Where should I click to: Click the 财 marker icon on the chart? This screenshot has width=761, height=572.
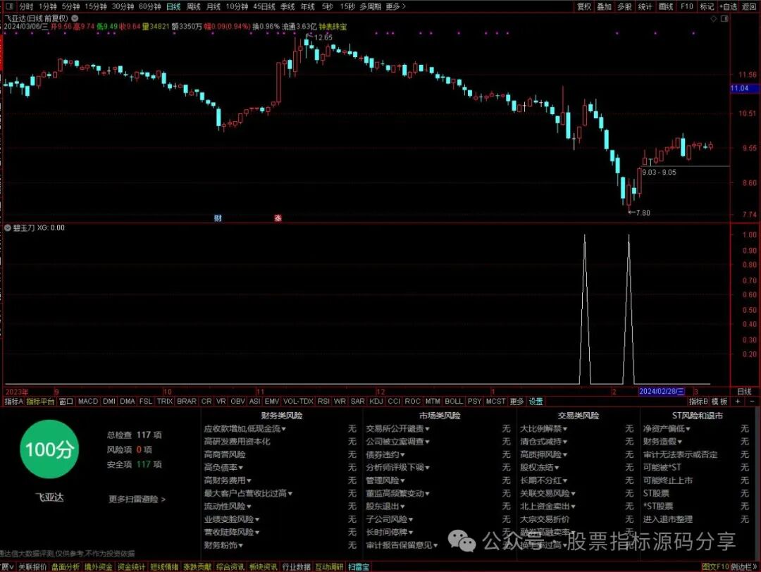click(x=218, y=218)
